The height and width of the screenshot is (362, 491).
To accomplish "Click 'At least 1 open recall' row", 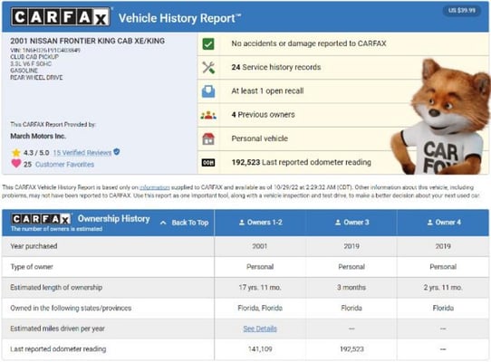I will tap(343, 91).
